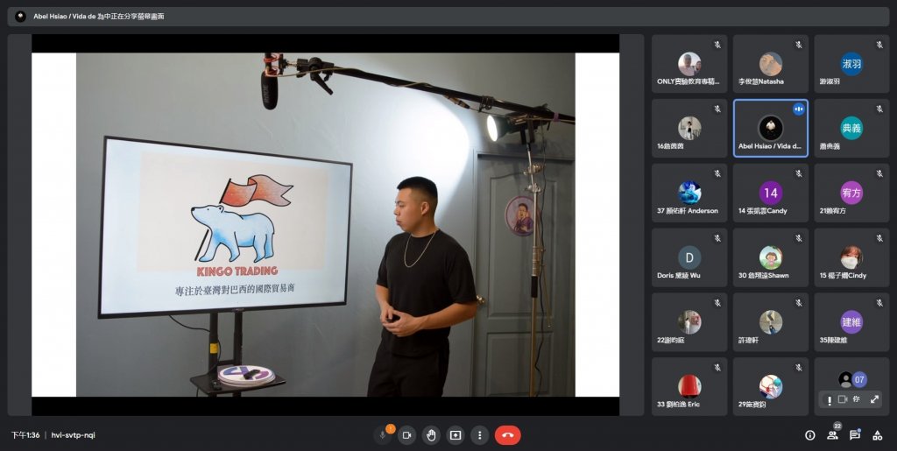Select the 李俊慧Natasha participant avatar
Screen dimensions: 897x451
point(771,64)
